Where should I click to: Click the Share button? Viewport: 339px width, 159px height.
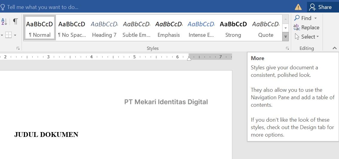323,7
